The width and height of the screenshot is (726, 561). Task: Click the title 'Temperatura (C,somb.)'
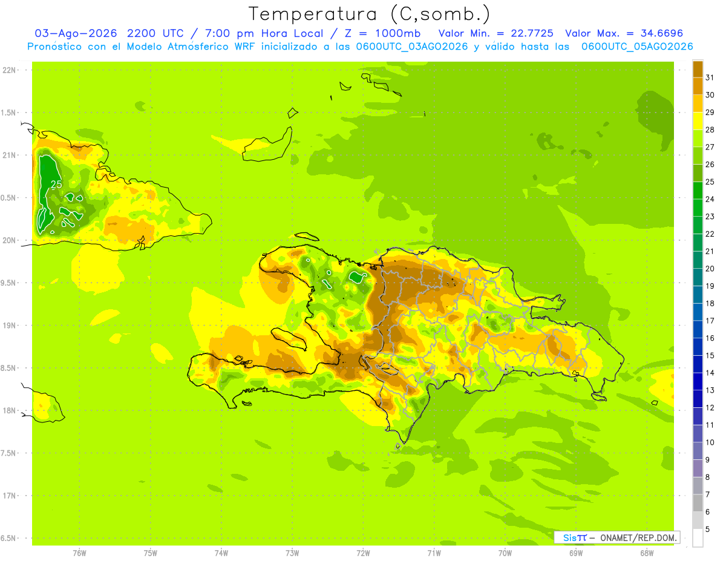pos(369,14)
